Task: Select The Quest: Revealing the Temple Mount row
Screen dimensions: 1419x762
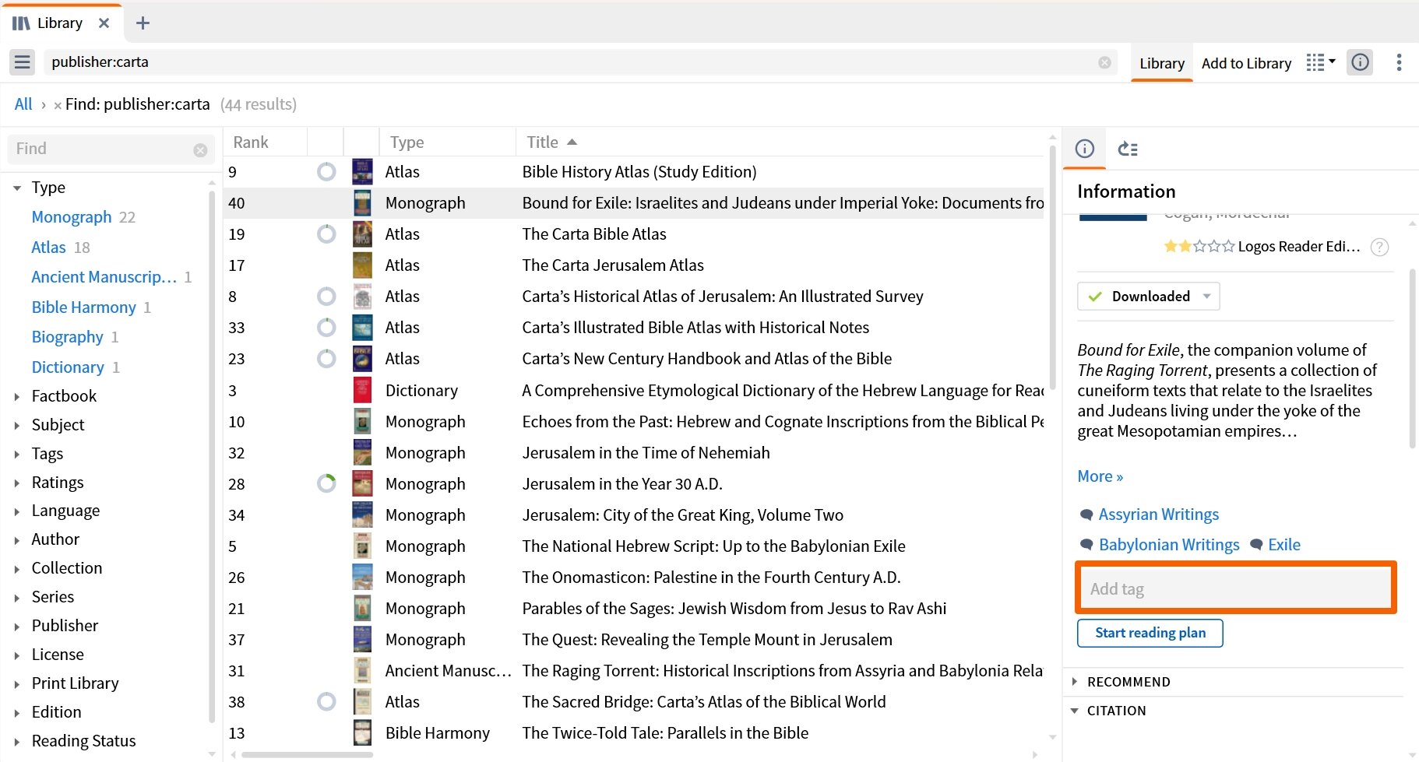Action: 633,640
